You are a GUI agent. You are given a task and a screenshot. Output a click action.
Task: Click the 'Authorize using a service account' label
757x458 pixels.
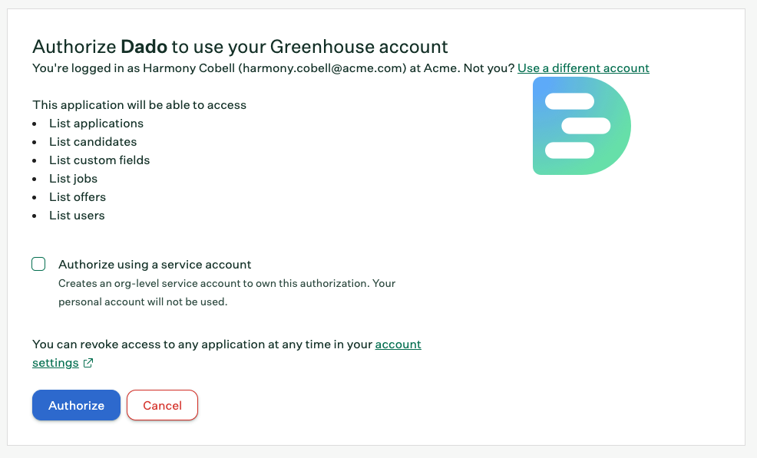155,265
